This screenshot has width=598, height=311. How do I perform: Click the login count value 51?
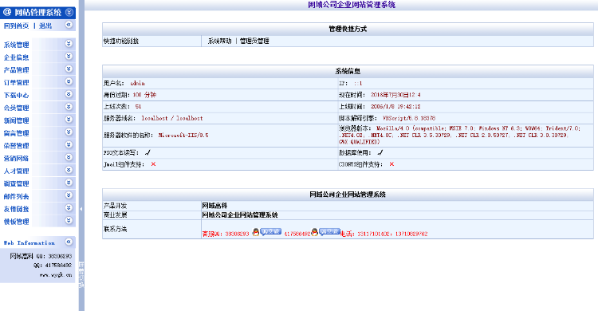(138, 107)
